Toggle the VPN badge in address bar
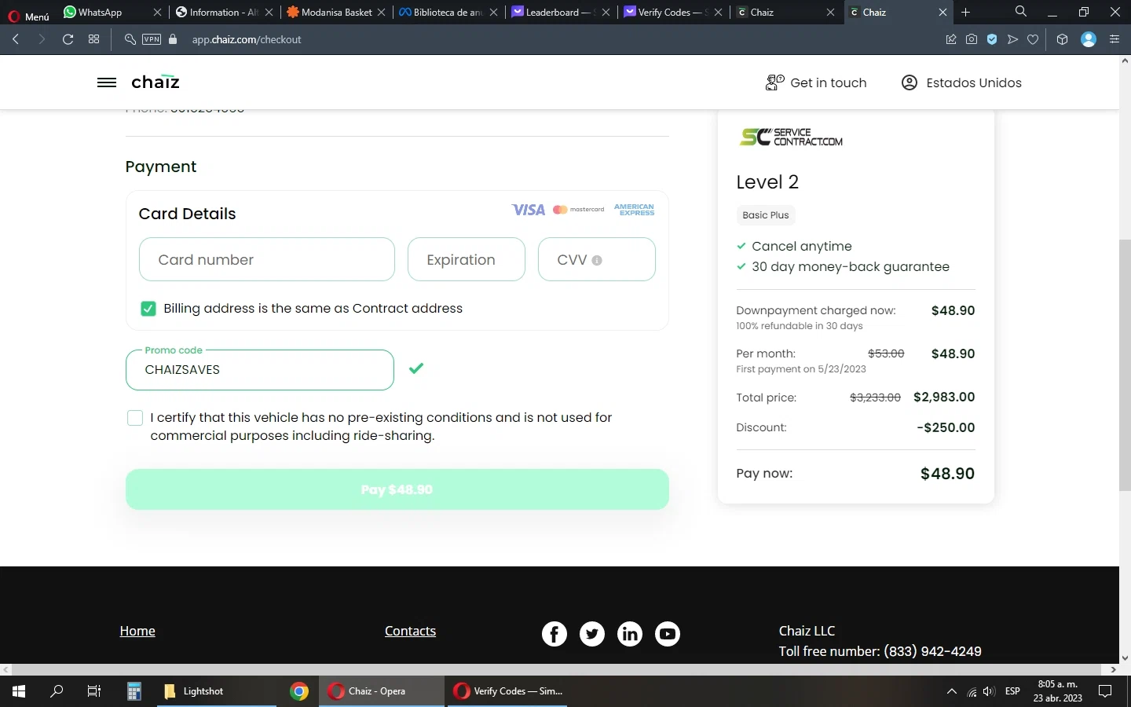 coord(152,39)
